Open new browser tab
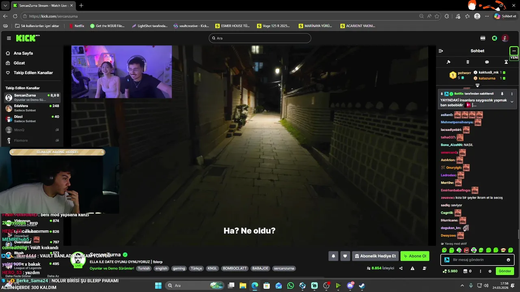 coord(81,5)
